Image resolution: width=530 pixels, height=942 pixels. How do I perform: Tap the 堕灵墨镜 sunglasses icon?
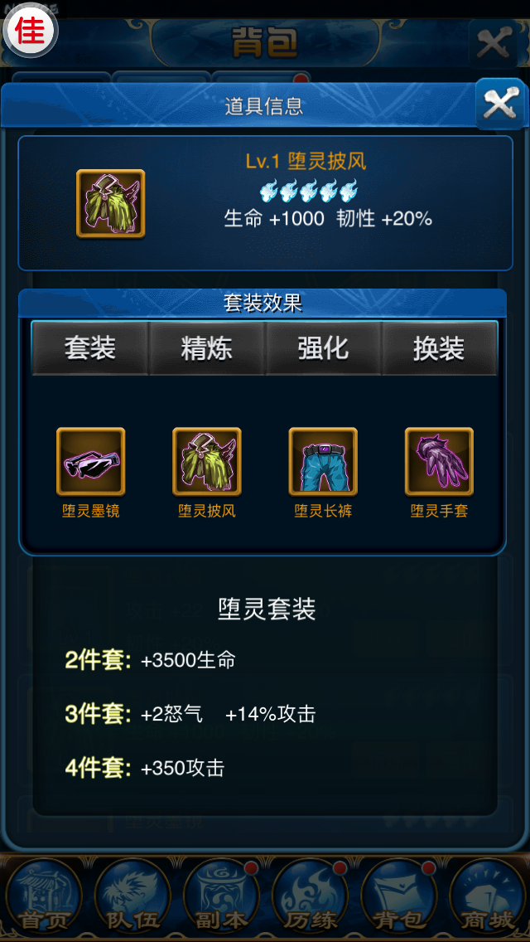(x=90, y=461)
